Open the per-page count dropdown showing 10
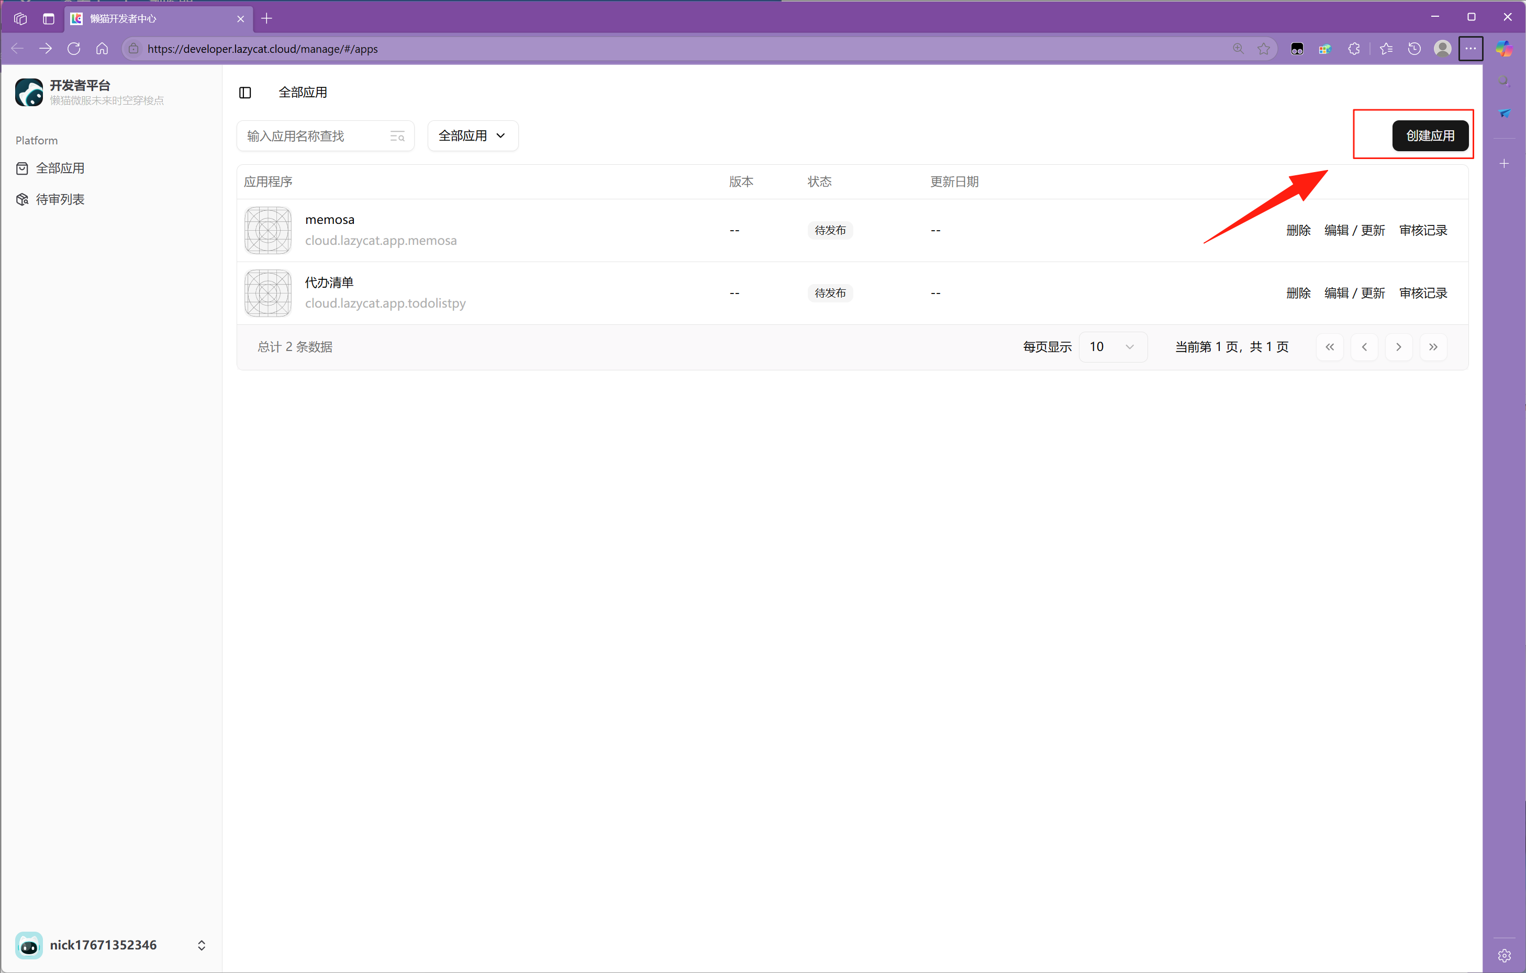This screenshot has width=1526, height=973. coord(1113,347)
